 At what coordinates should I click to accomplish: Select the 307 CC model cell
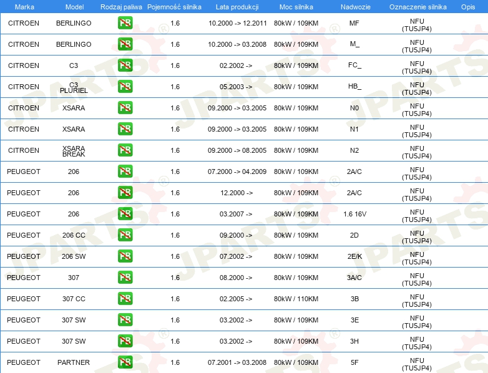(x=74, y=299)
